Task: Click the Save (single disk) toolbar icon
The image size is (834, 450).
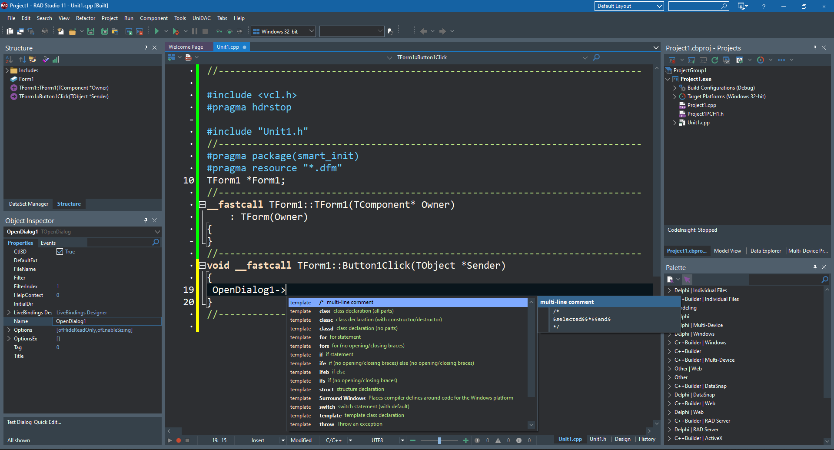Action: click(x=91, y=31)
